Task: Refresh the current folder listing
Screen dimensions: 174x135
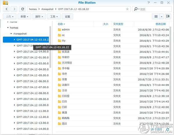Action: pyautogui.click(x=23, y=9)
